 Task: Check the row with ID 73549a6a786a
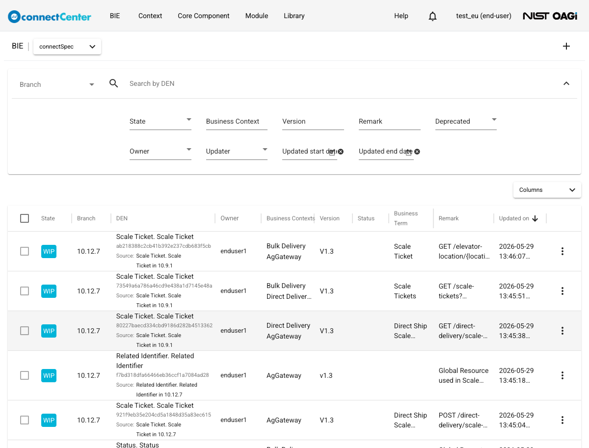click(x=25, y=291)
